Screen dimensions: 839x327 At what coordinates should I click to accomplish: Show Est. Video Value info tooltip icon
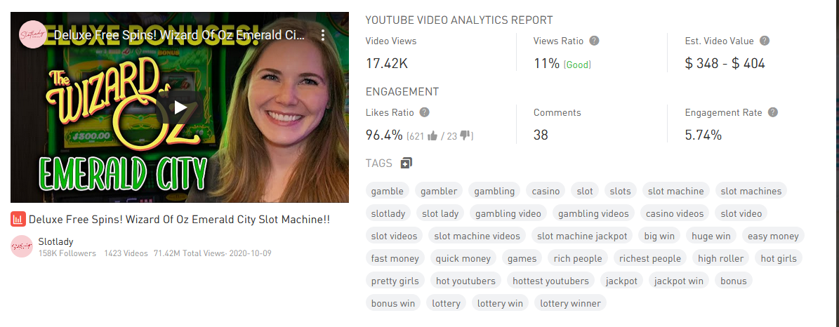765,41
